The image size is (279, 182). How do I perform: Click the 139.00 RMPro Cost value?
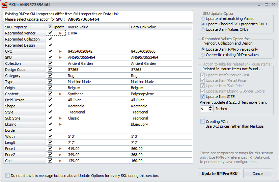click(x=74, y=161)
